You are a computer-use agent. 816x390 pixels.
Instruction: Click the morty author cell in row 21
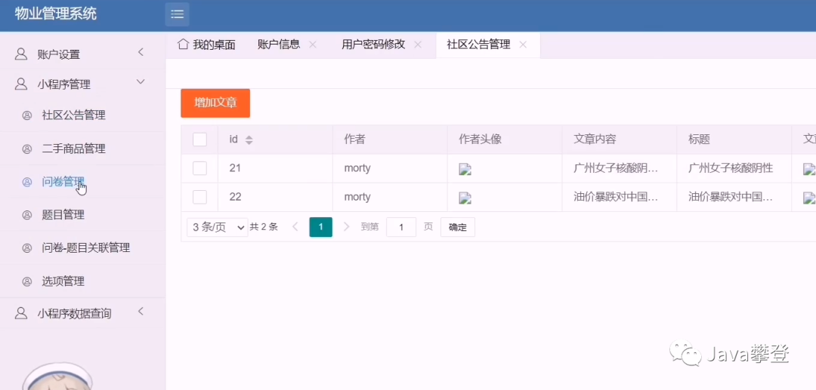(390, 168)
